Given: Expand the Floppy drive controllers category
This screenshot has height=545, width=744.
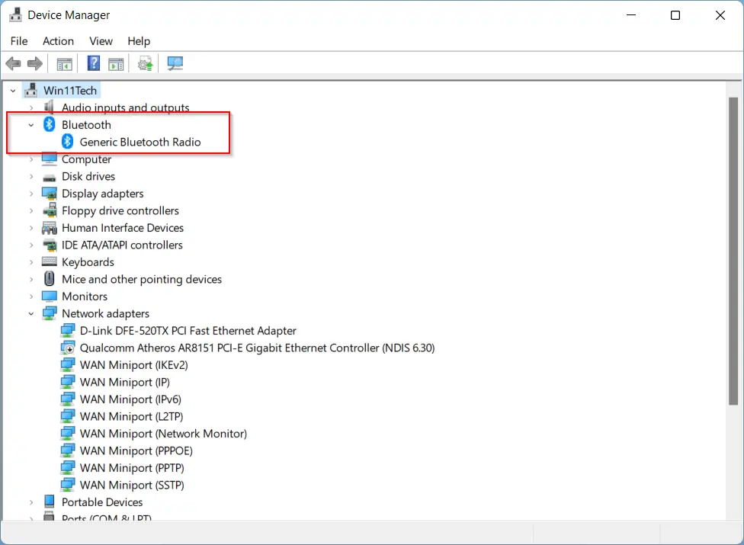Looking at the screenshot, I should point(31,210).
